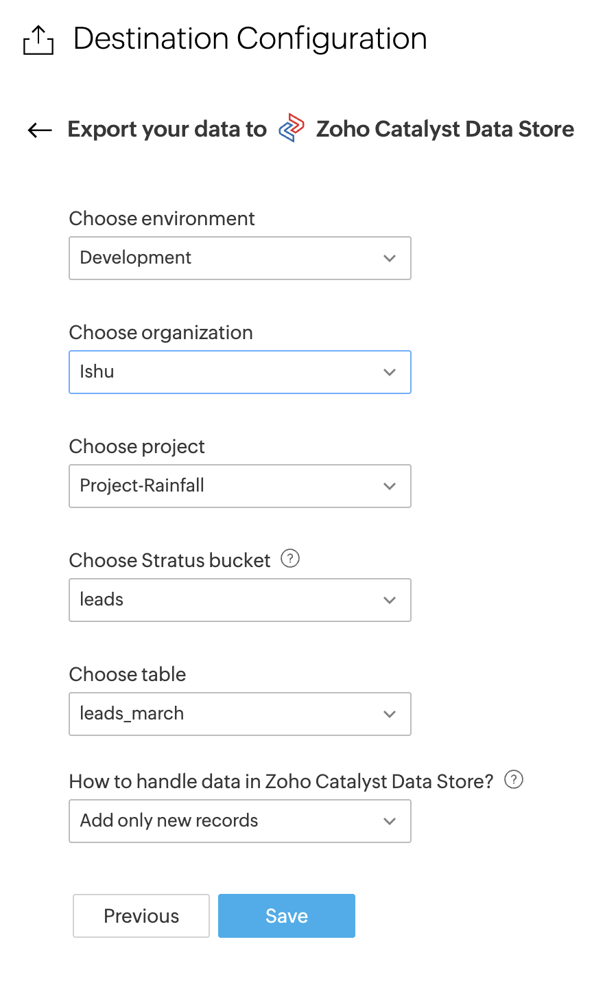Image resolution: width=605 pixels, height=990 pixels.
Task: Click the chevron in Project-Rainfall field
Action: click(390, 487)
